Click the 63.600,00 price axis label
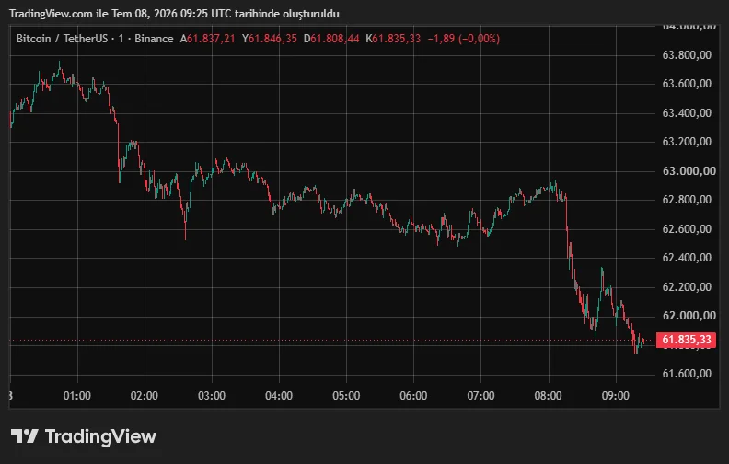This screenshot has width=729, height=464. point(687,84)
